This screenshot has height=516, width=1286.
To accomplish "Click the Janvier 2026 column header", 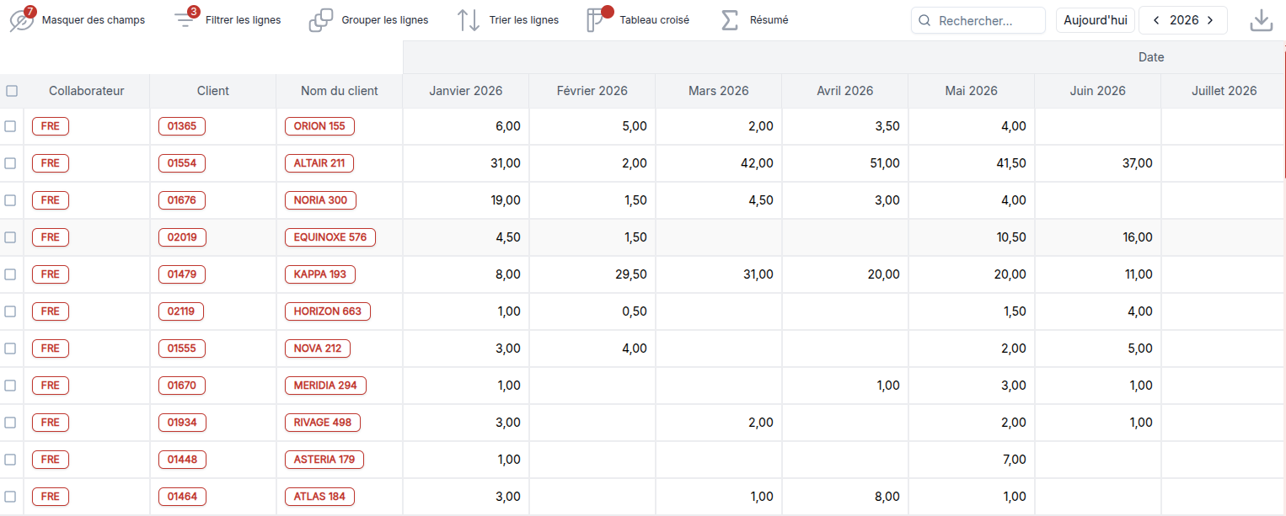I will click(466, 91).
